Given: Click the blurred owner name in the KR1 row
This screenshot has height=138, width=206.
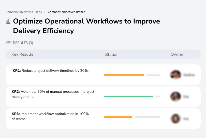Looking at the screenshot, I should click(x=189, y=75).
